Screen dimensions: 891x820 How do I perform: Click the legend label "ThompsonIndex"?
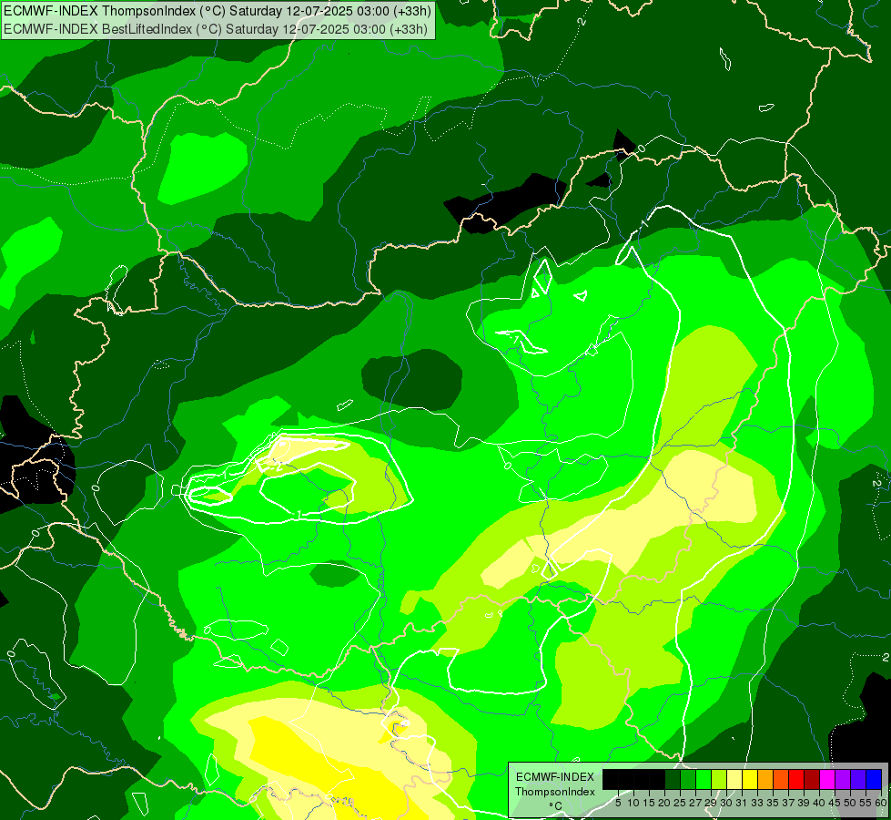[x=555, y=792]
